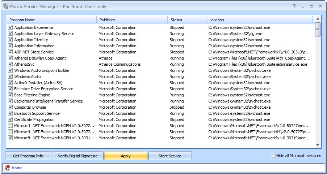Click the Start Service button
The width and height of the screenshot is (327, 174).
pos(170,156)
